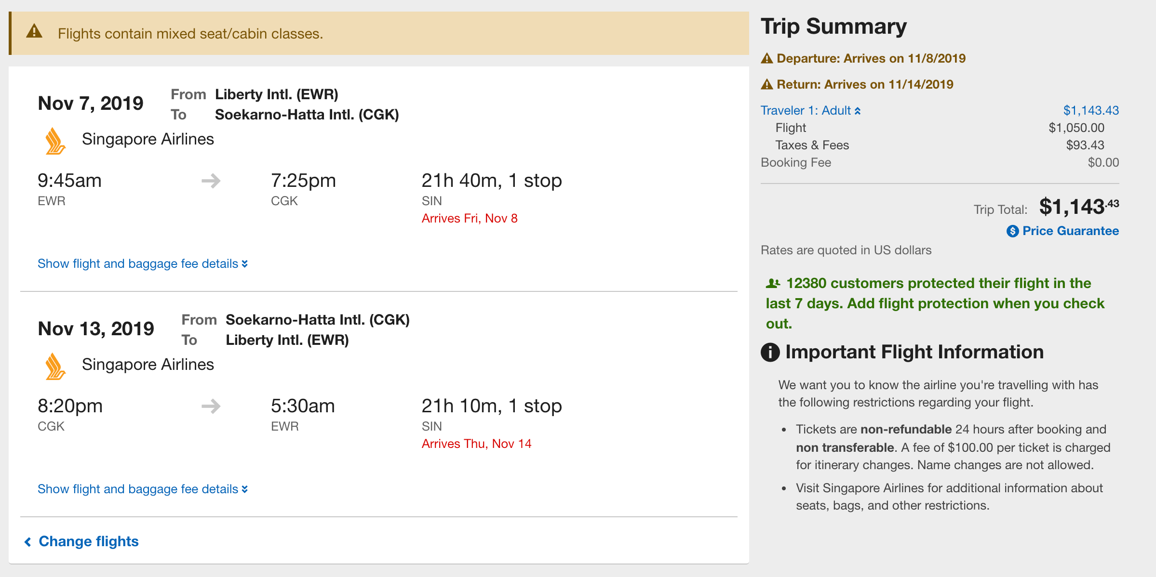This screenshot has width=1156, height=577.
Task: Click the Singapore Airlines logo on departure flight
Action: [55, 141]
